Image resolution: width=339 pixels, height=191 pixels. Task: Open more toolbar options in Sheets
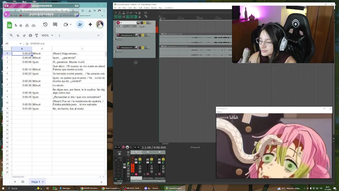59,35
